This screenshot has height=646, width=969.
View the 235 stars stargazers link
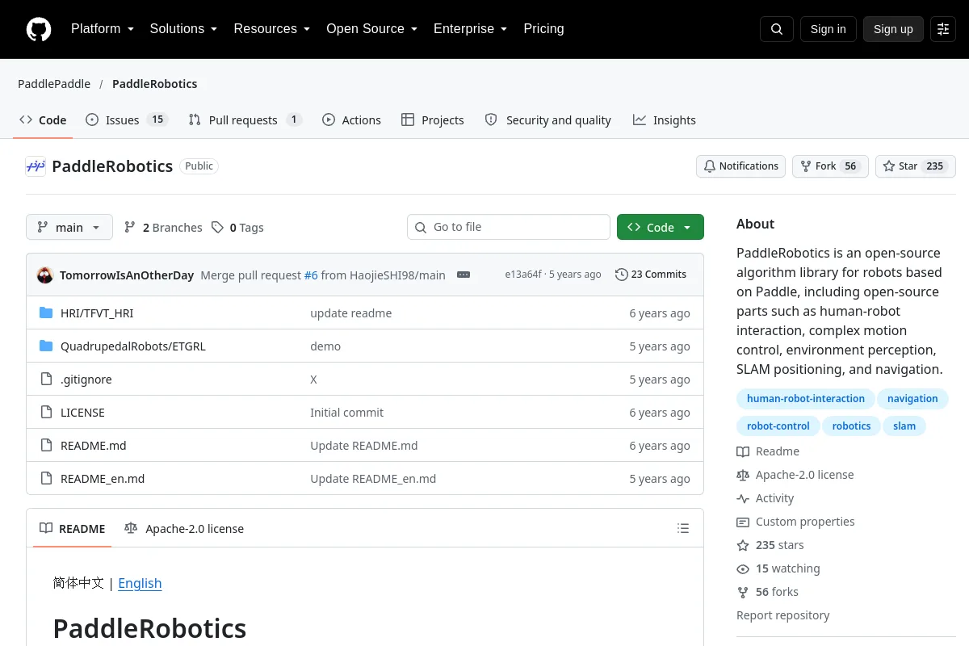tap(770, 545)
